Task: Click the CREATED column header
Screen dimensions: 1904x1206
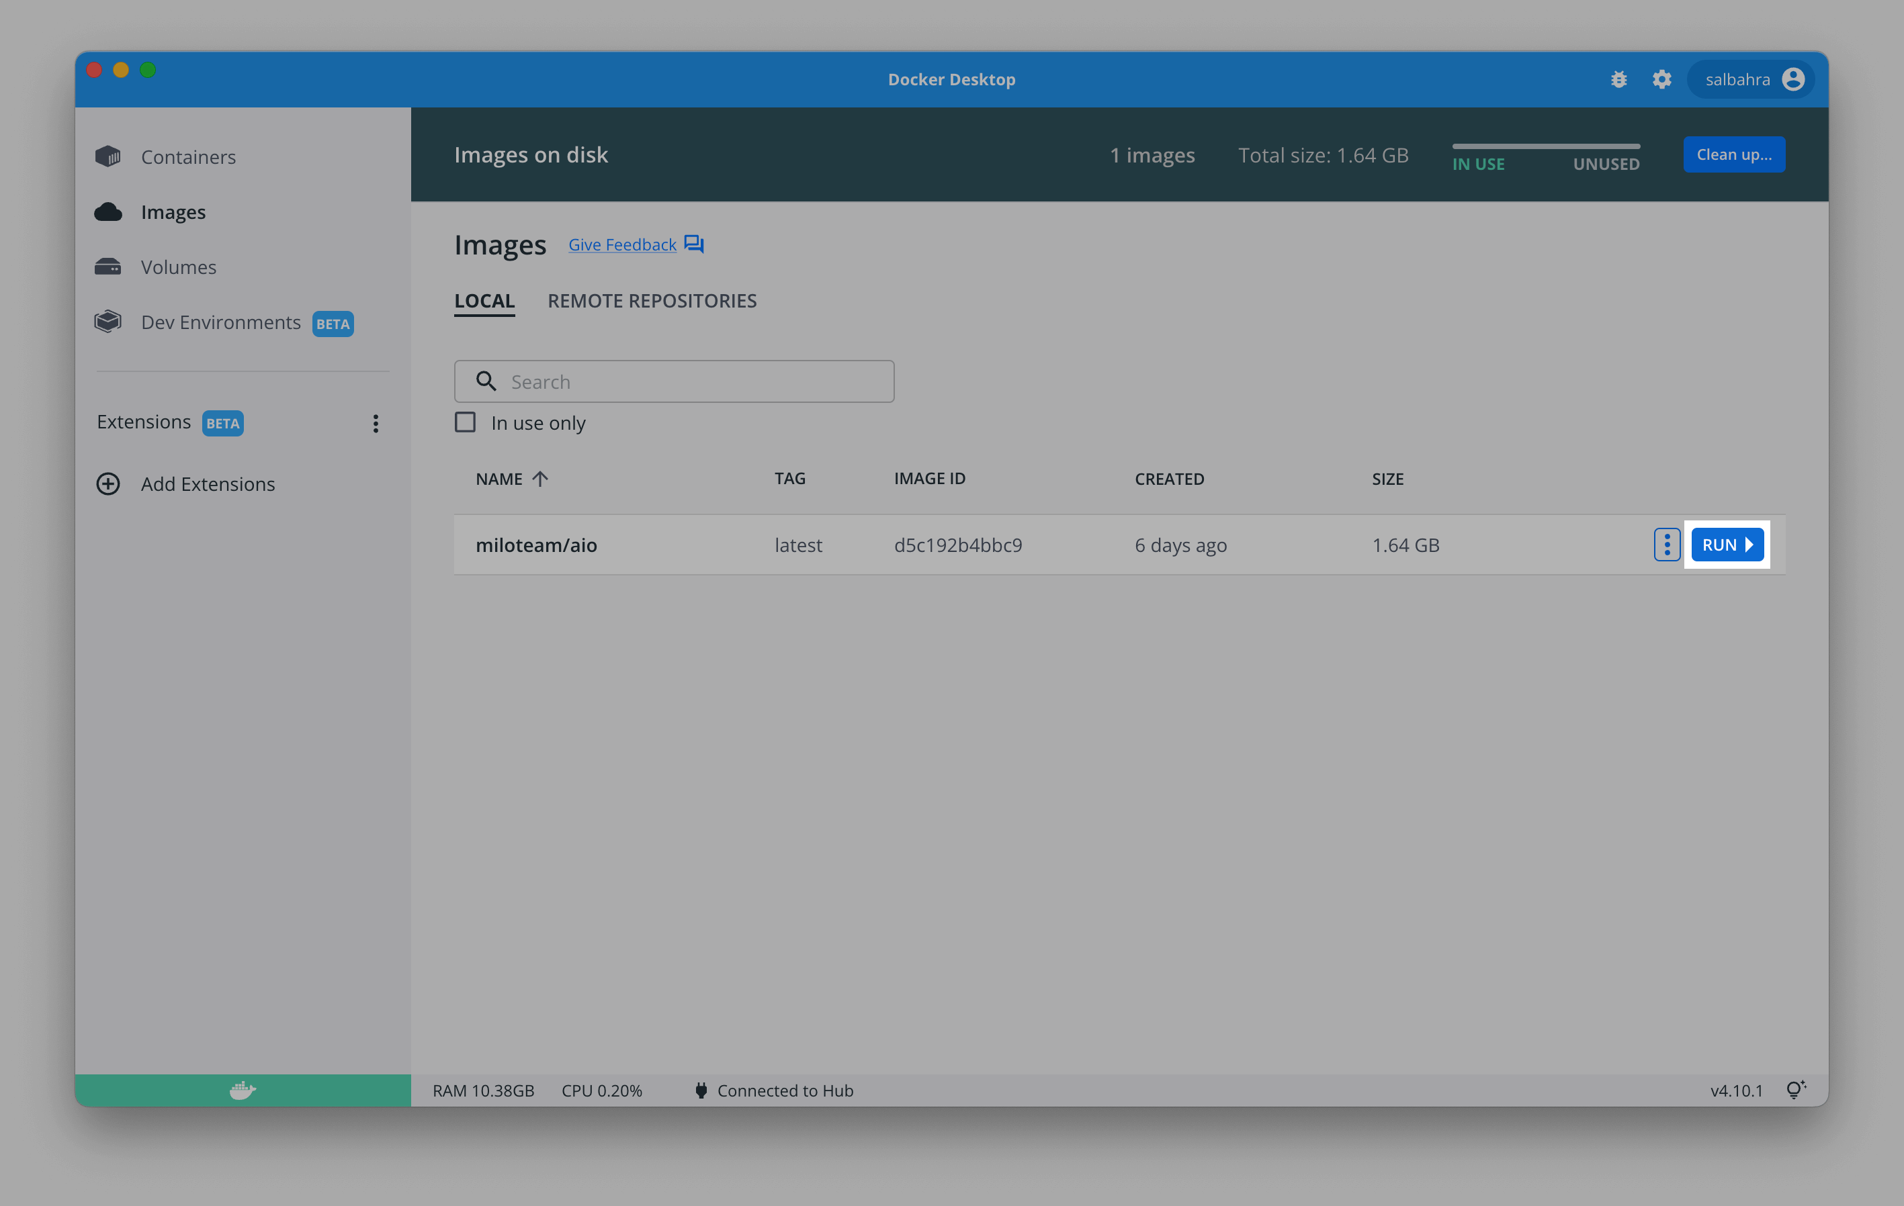Action: pyautogui.click(x=1170, y=479)
